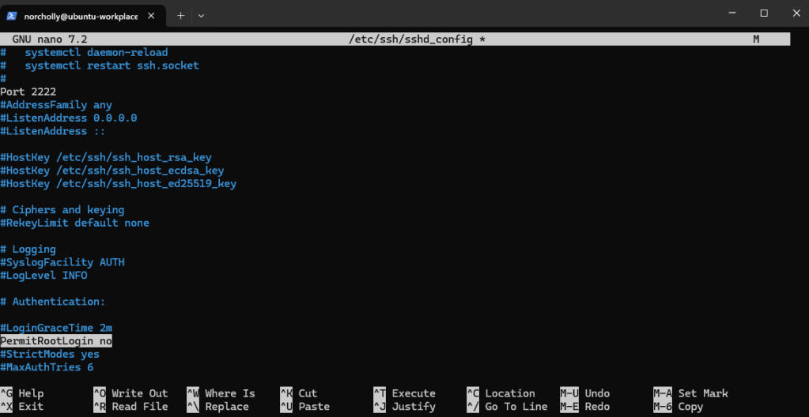Click the Where Is search shortcut
Screen dimensions: 809x417
coord(229,393)
